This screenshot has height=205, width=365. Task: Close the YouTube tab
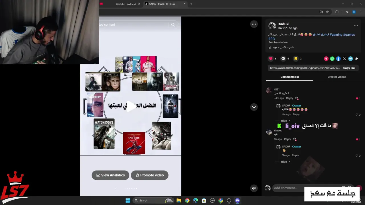tap(139, 4)
